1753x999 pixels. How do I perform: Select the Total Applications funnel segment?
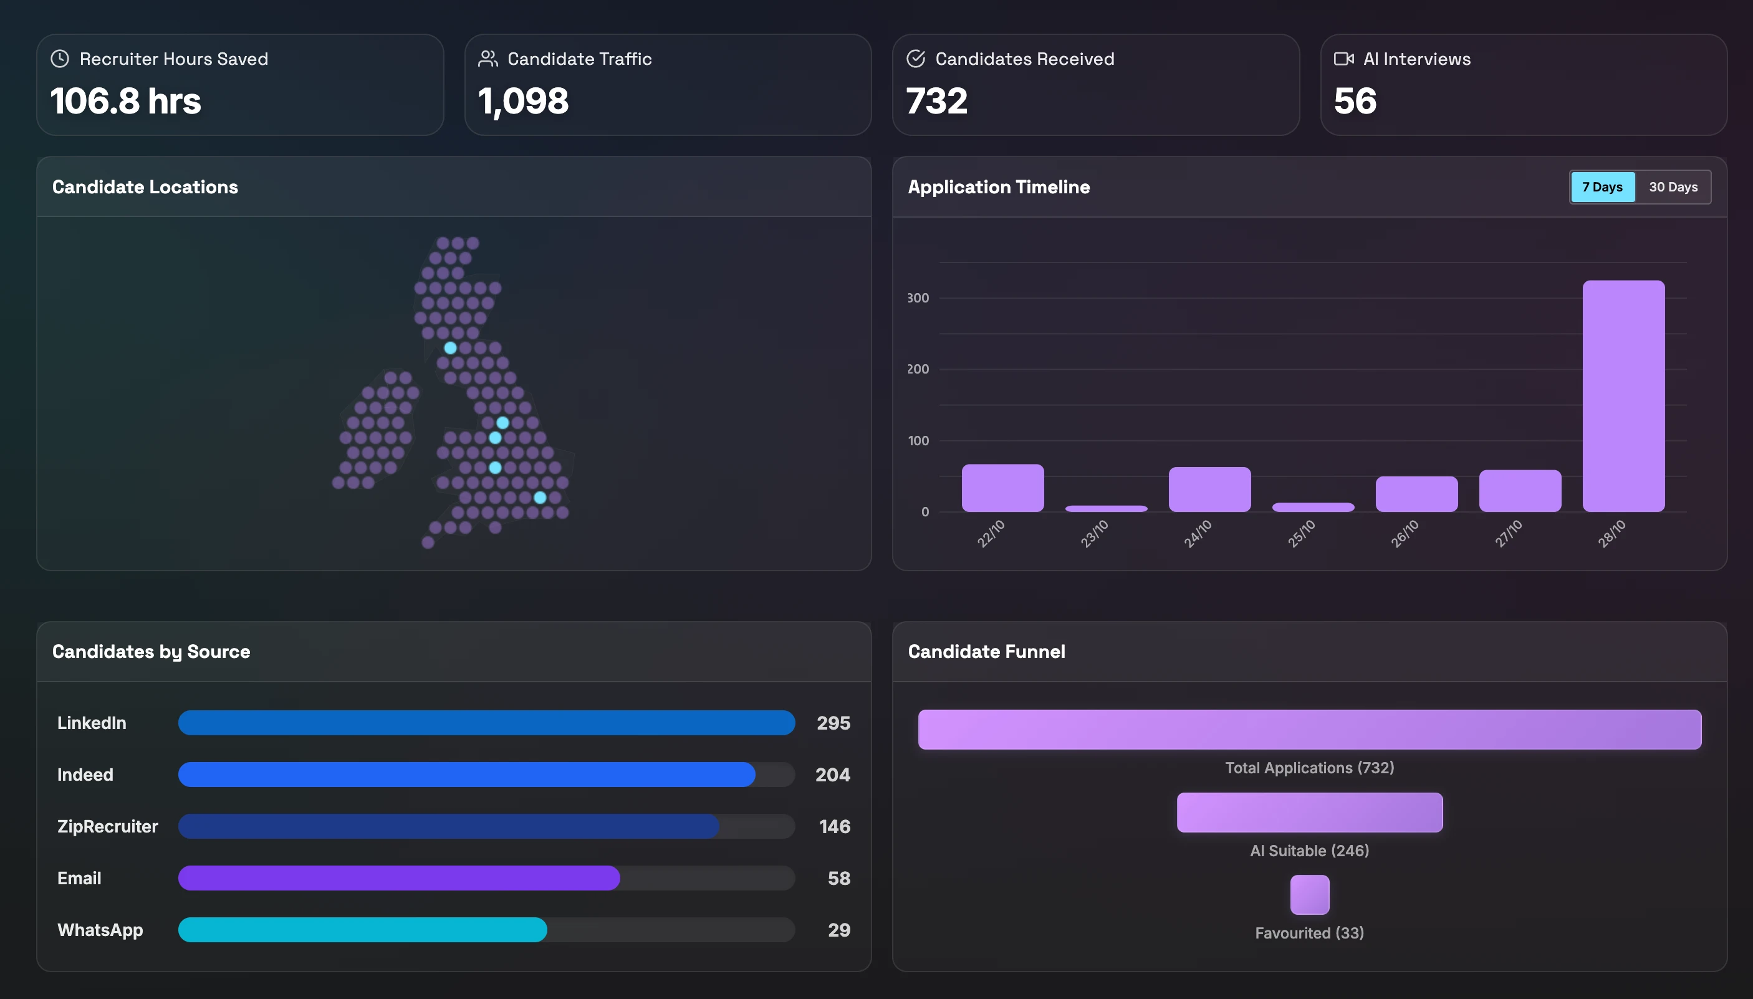(1309, 728)
